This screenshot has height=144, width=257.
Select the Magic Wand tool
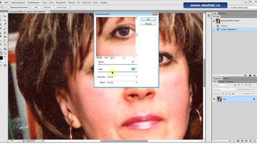point(5,20)
